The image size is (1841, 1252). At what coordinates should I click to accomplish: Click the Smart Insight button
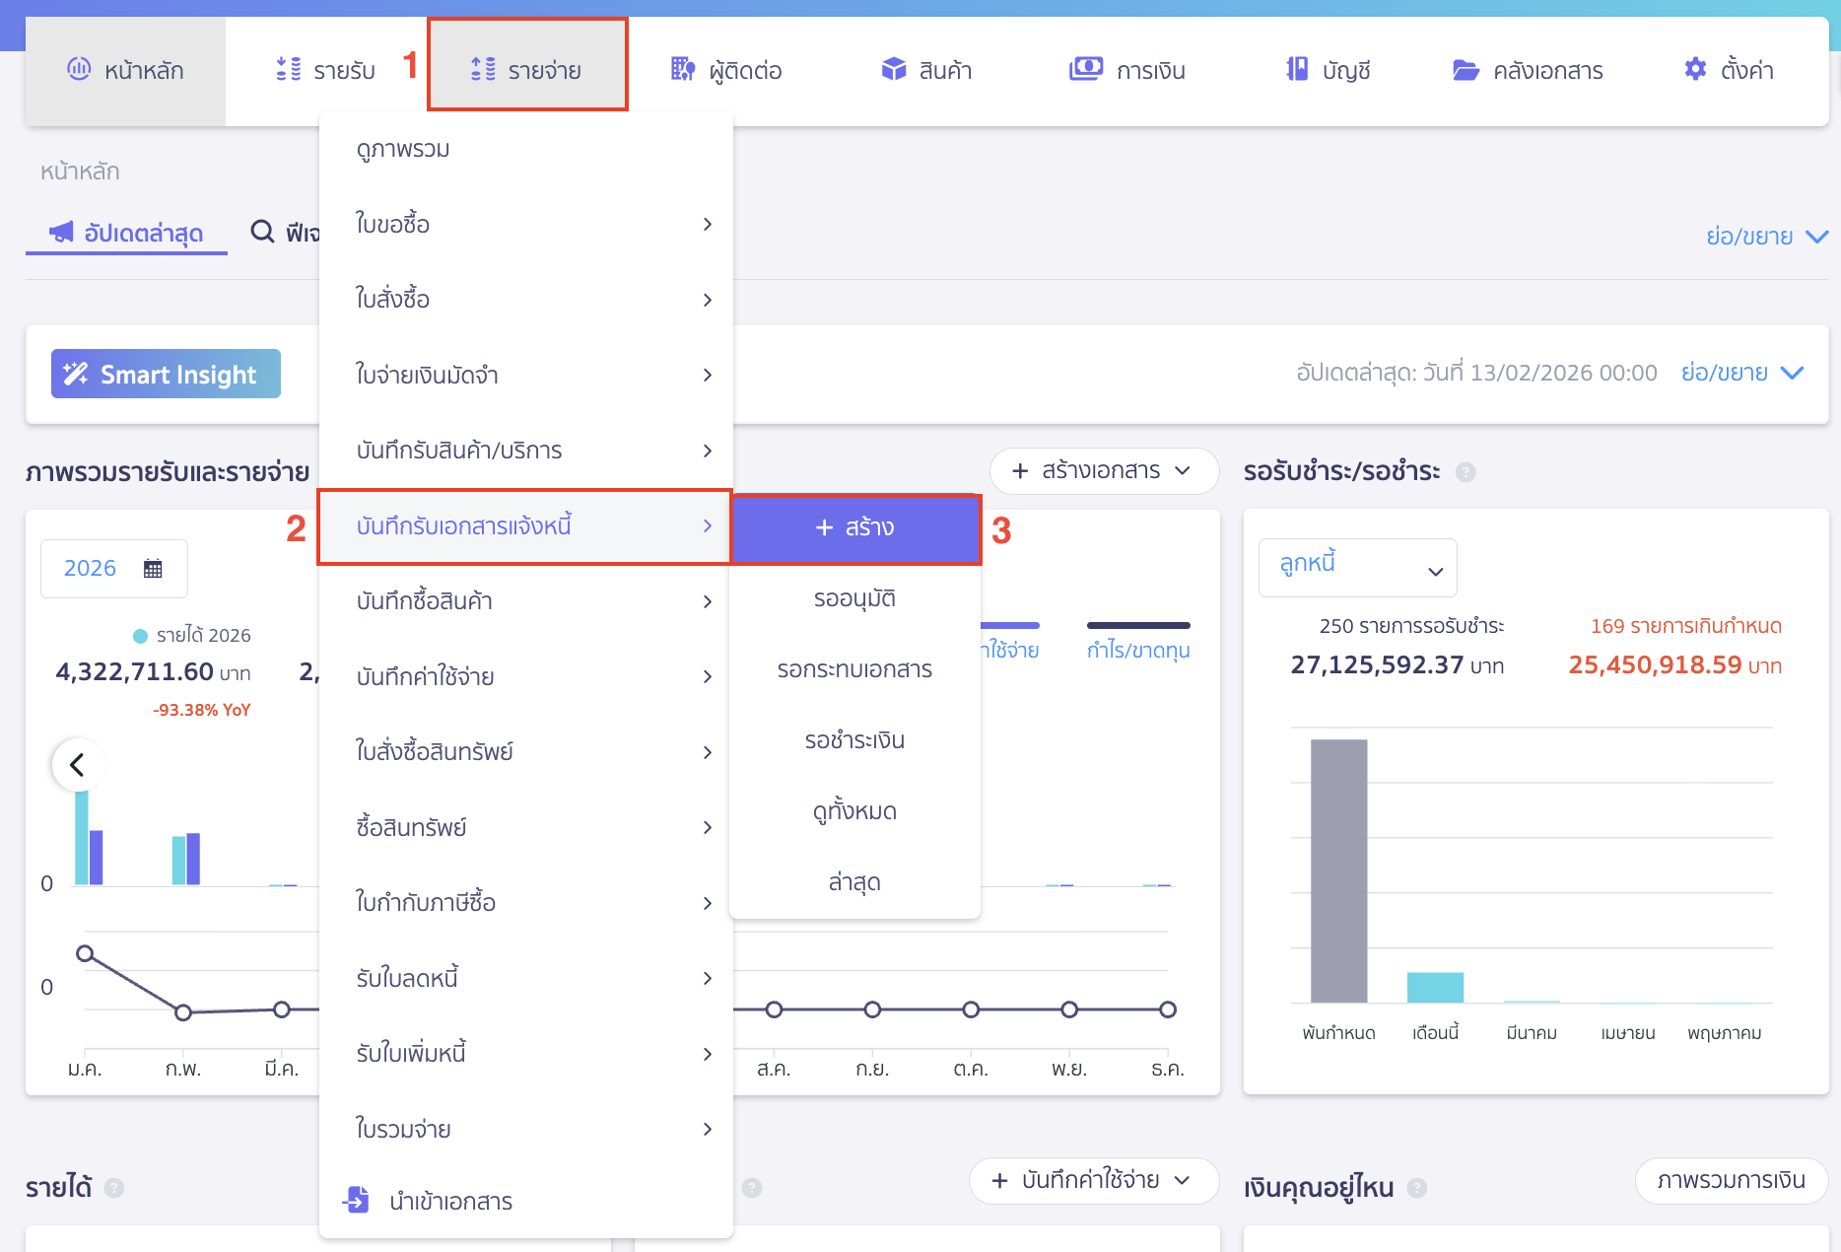tap(166, 374)
